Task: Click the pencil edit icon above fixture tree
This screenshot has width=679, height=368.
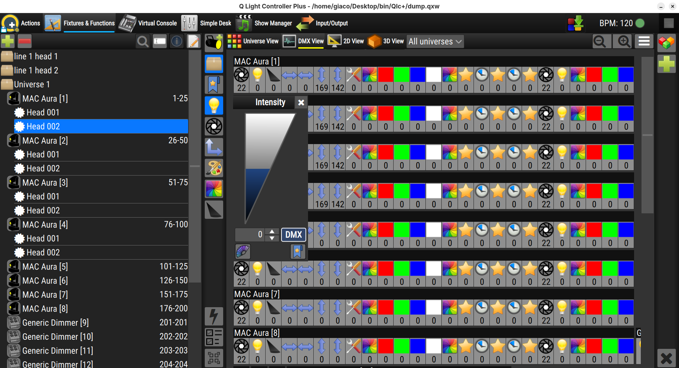Action: (193, 41)
